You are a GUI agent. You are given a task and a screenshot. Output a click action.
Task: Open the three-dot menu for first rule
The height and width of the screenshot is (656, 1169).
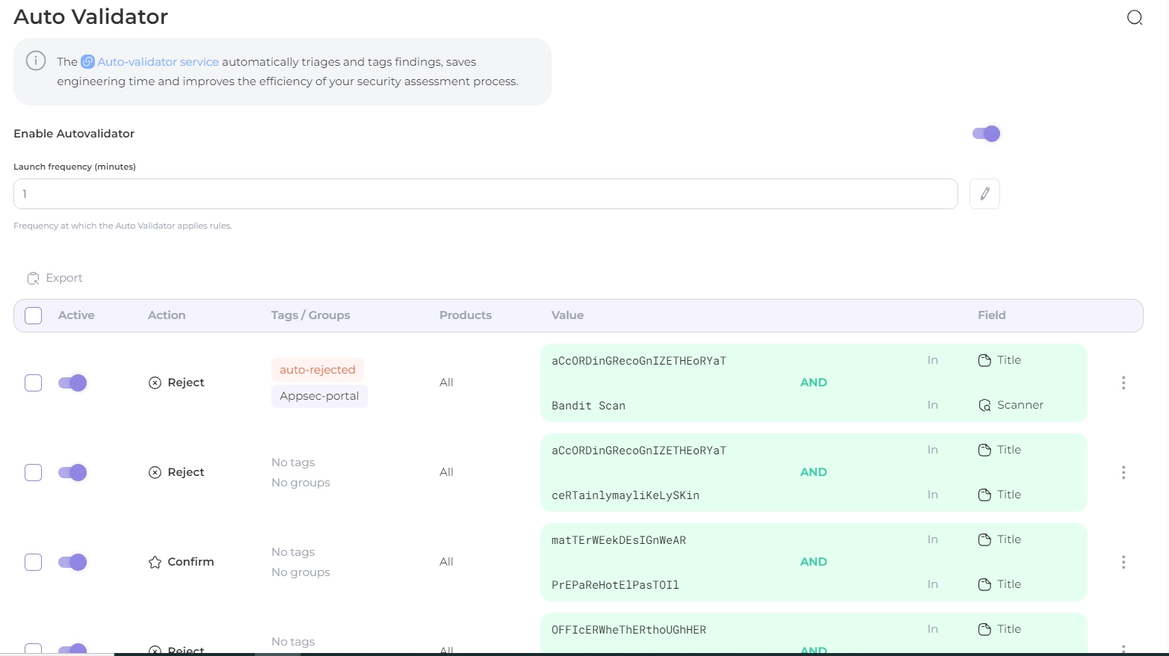[1123, 383]
